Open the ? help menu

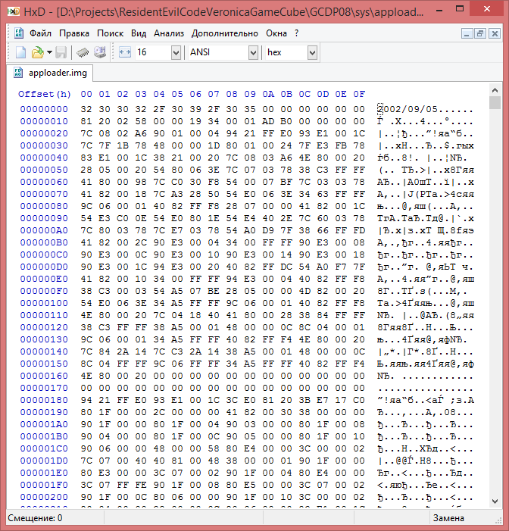tap(297, 33)
